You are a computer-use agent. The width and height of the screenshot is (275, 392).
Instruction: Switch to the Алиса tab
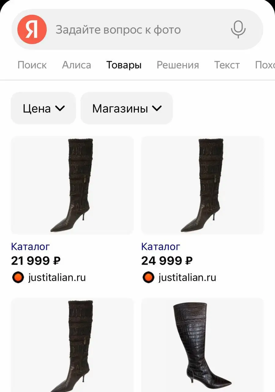pos(76,65)
